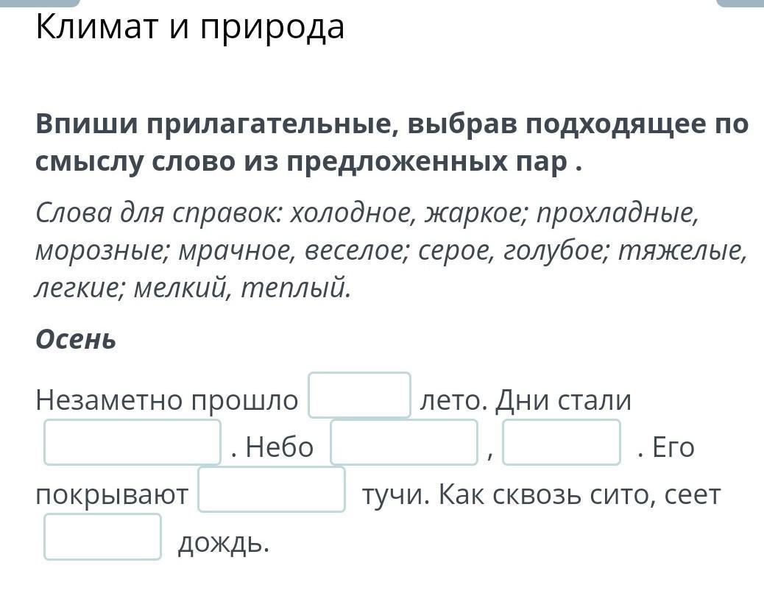Click the 'Осень' text title
This screenshot has width=764, height=596.
click(76, 339)
